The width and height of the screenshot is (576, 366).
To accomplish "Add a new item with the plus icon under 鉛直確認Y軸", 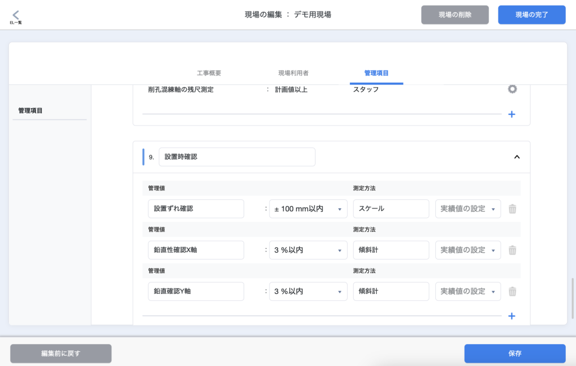I will [x=511, y=316].
